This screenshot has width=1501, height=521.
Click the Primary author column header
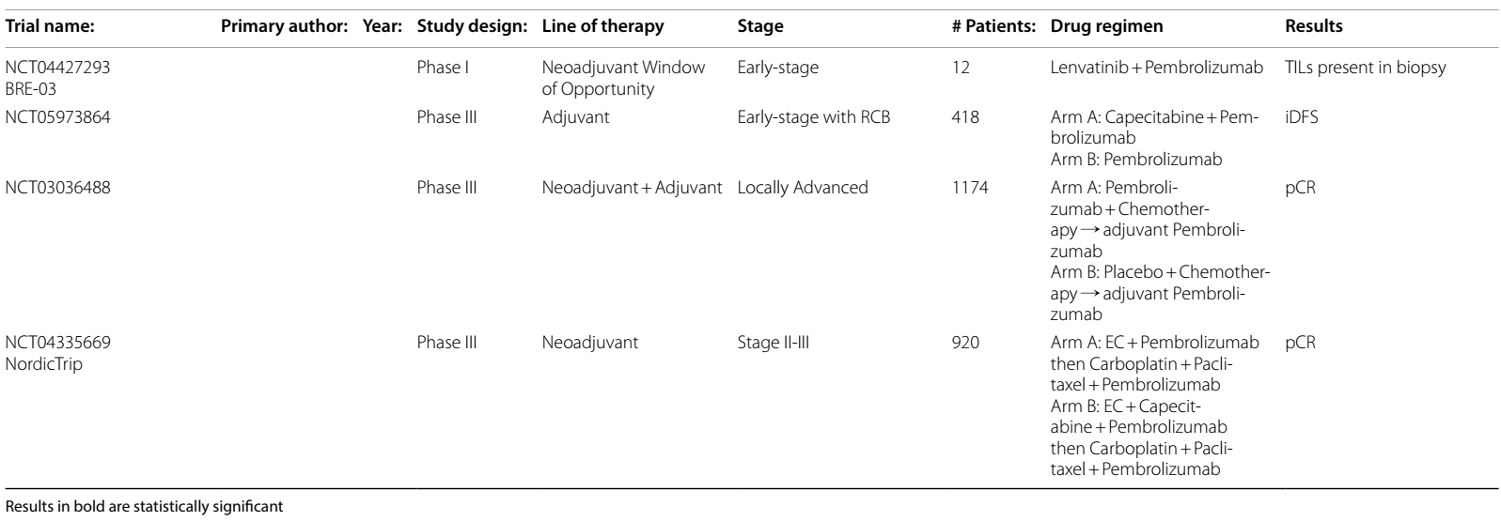[286, 26]
